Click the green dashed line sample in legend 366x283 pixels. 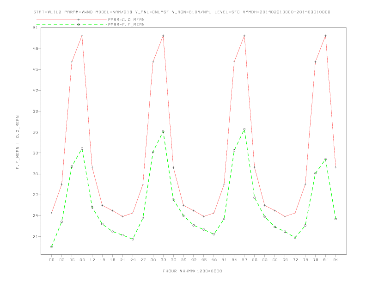point(72,25)
